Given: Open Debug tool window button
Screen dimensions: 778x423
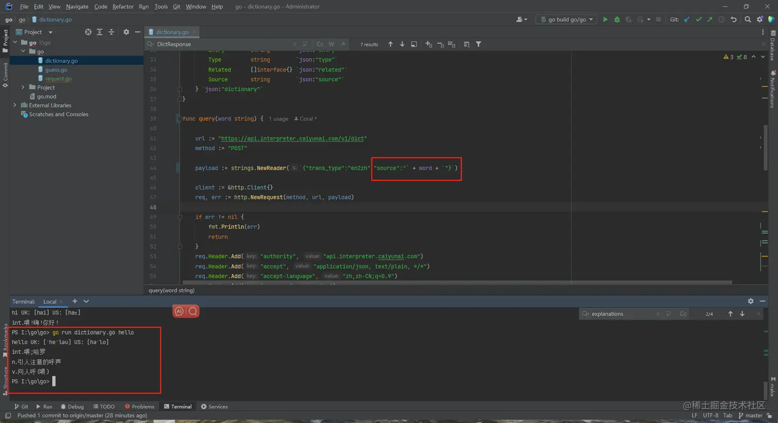Looking at the screenshot, I should (x=72, y=407).
